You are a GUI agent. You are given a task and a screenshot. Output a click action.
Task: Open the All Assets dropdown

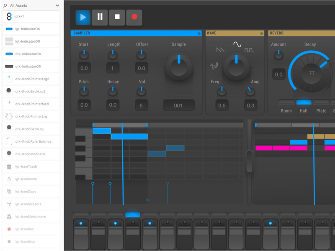tap(31, 5)
